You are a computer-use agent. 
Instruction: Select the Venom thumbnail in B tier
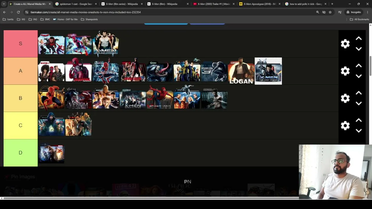point(78,98)
